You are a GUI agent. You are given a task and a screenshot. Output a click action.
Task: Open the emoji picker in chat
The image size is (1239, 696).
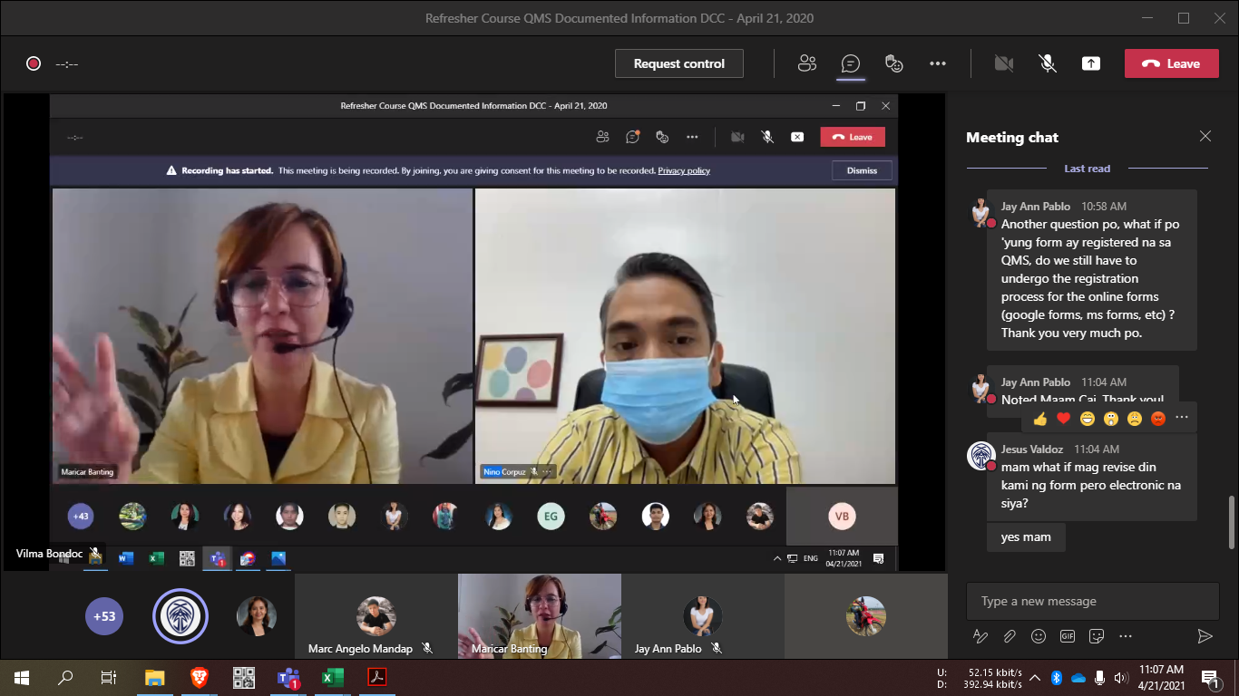click(x=1039, y=636)
